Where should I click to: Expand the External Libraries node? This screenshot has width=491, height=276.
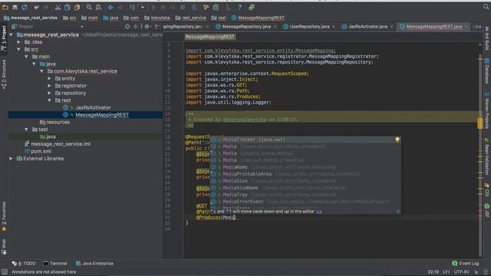click(x=12, y=159)
